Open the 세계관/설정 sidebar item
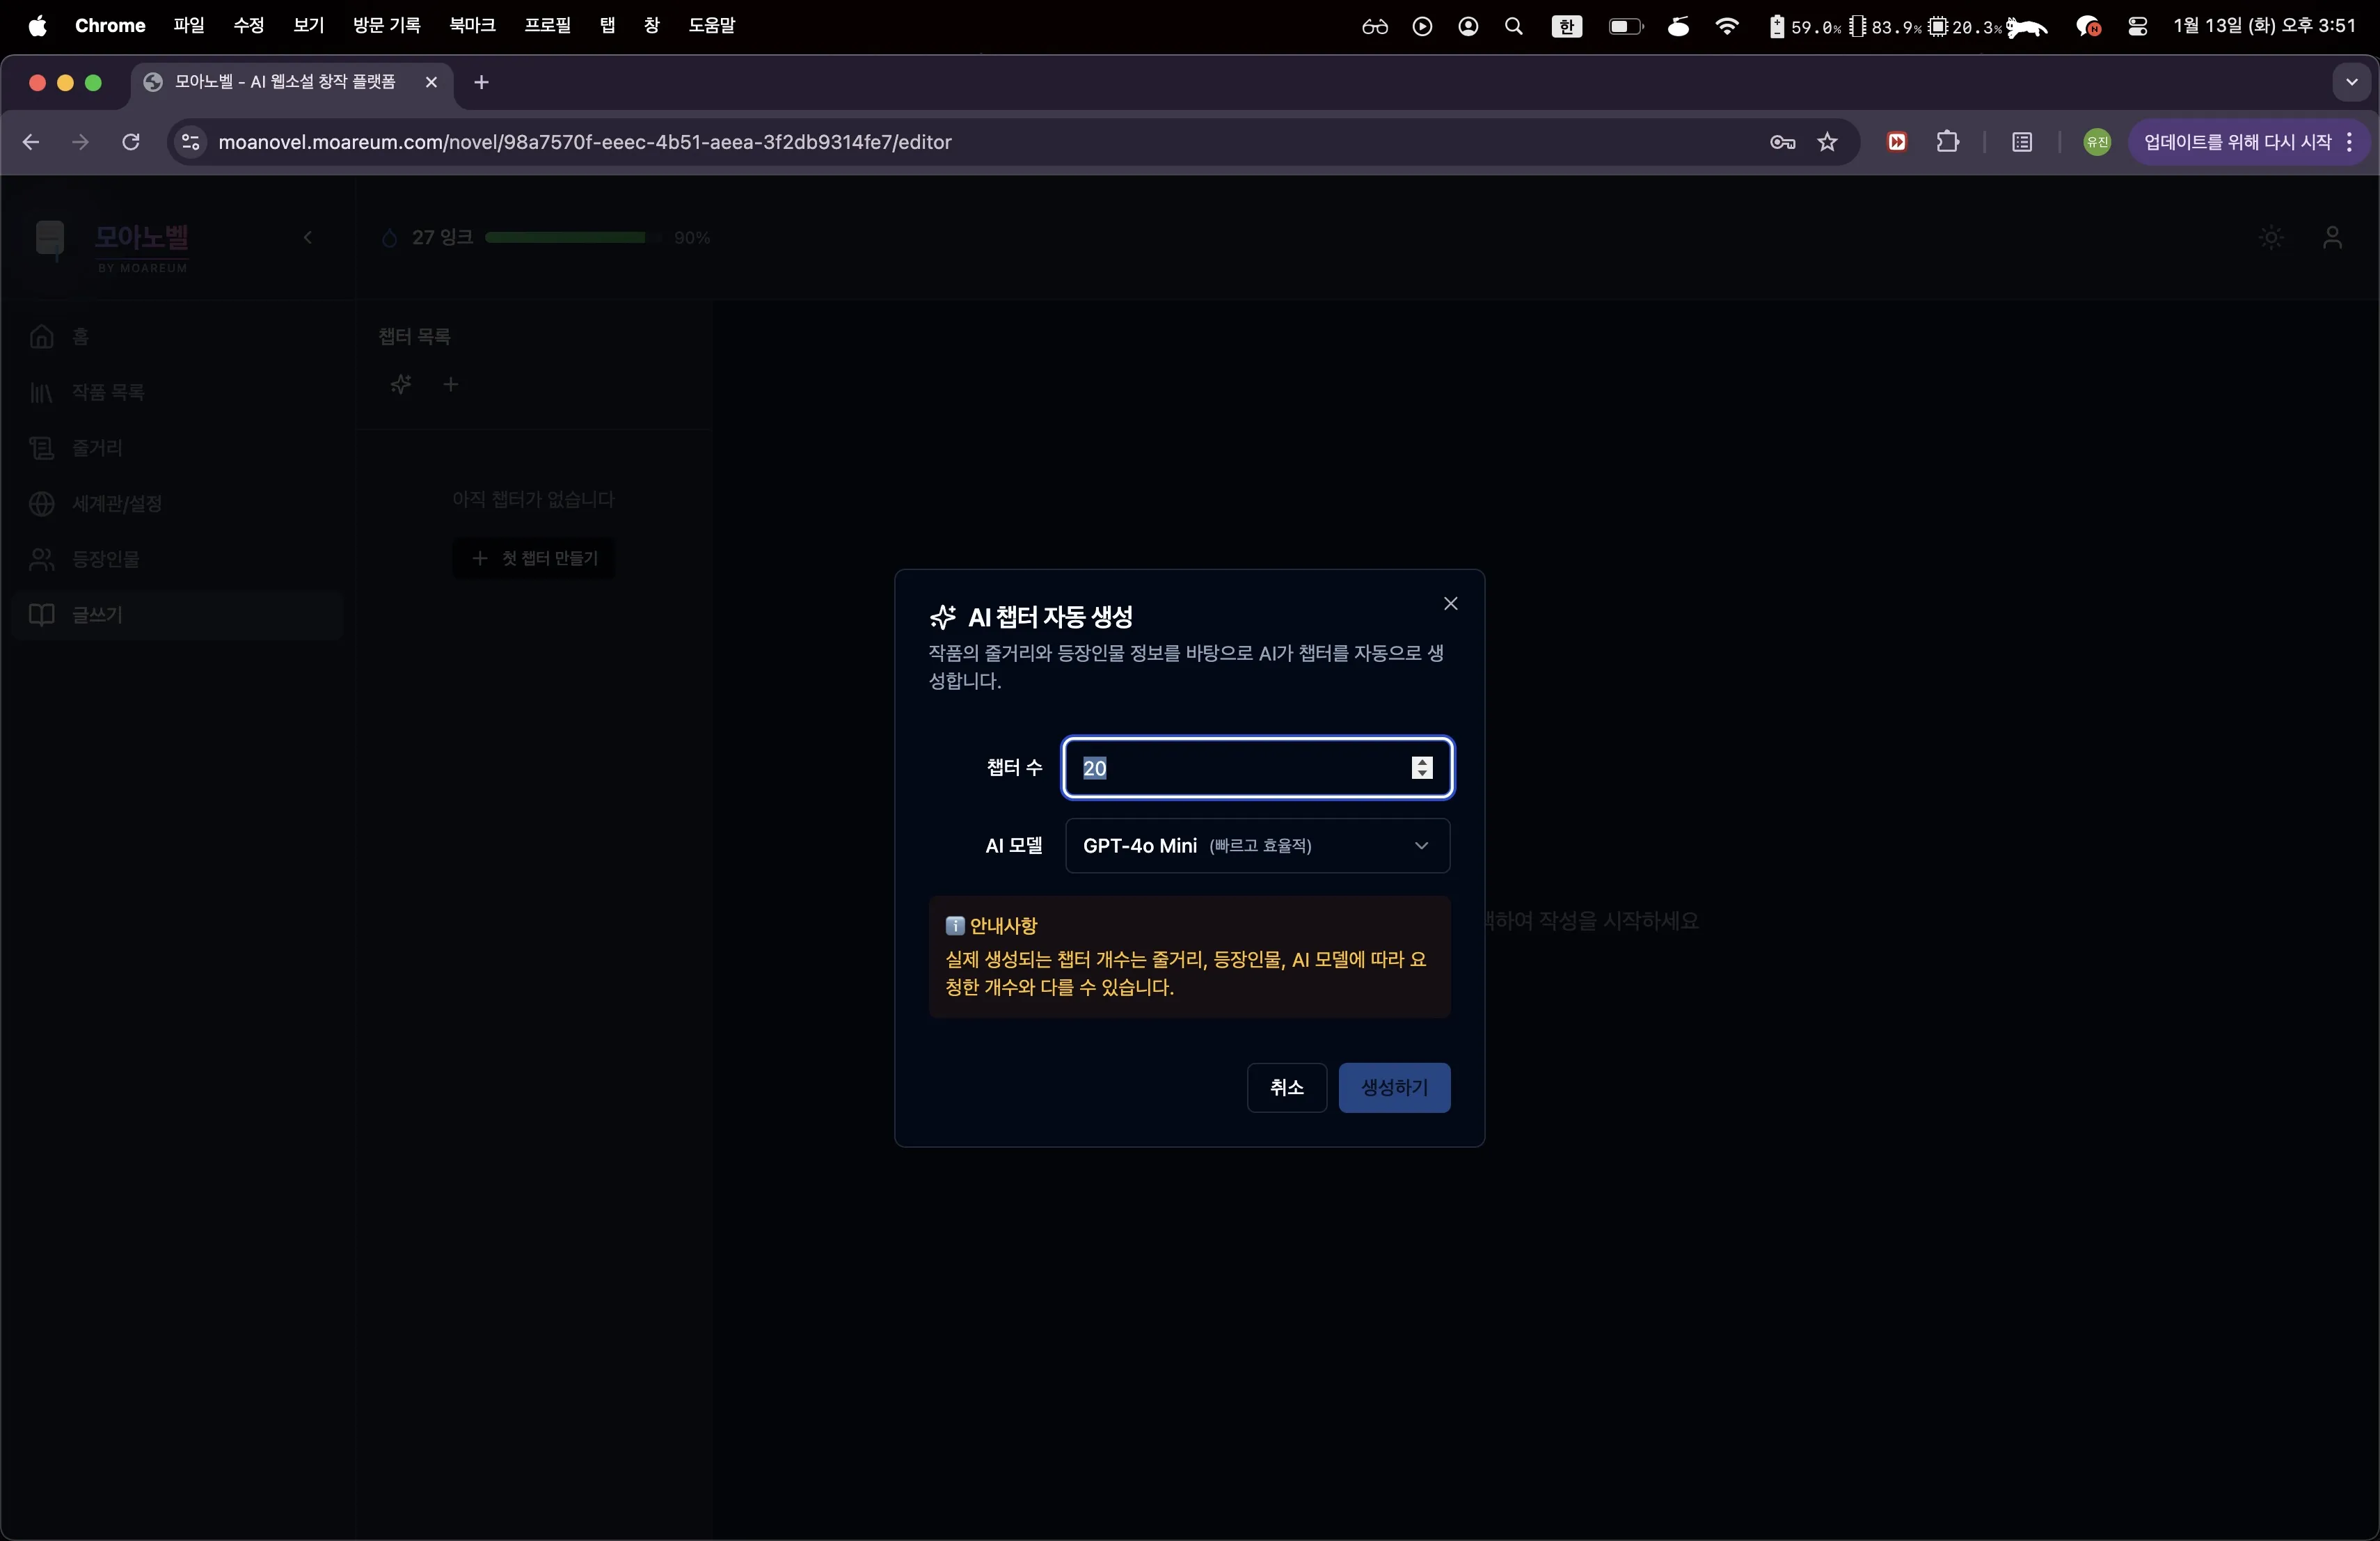 [x=116, y=503]
